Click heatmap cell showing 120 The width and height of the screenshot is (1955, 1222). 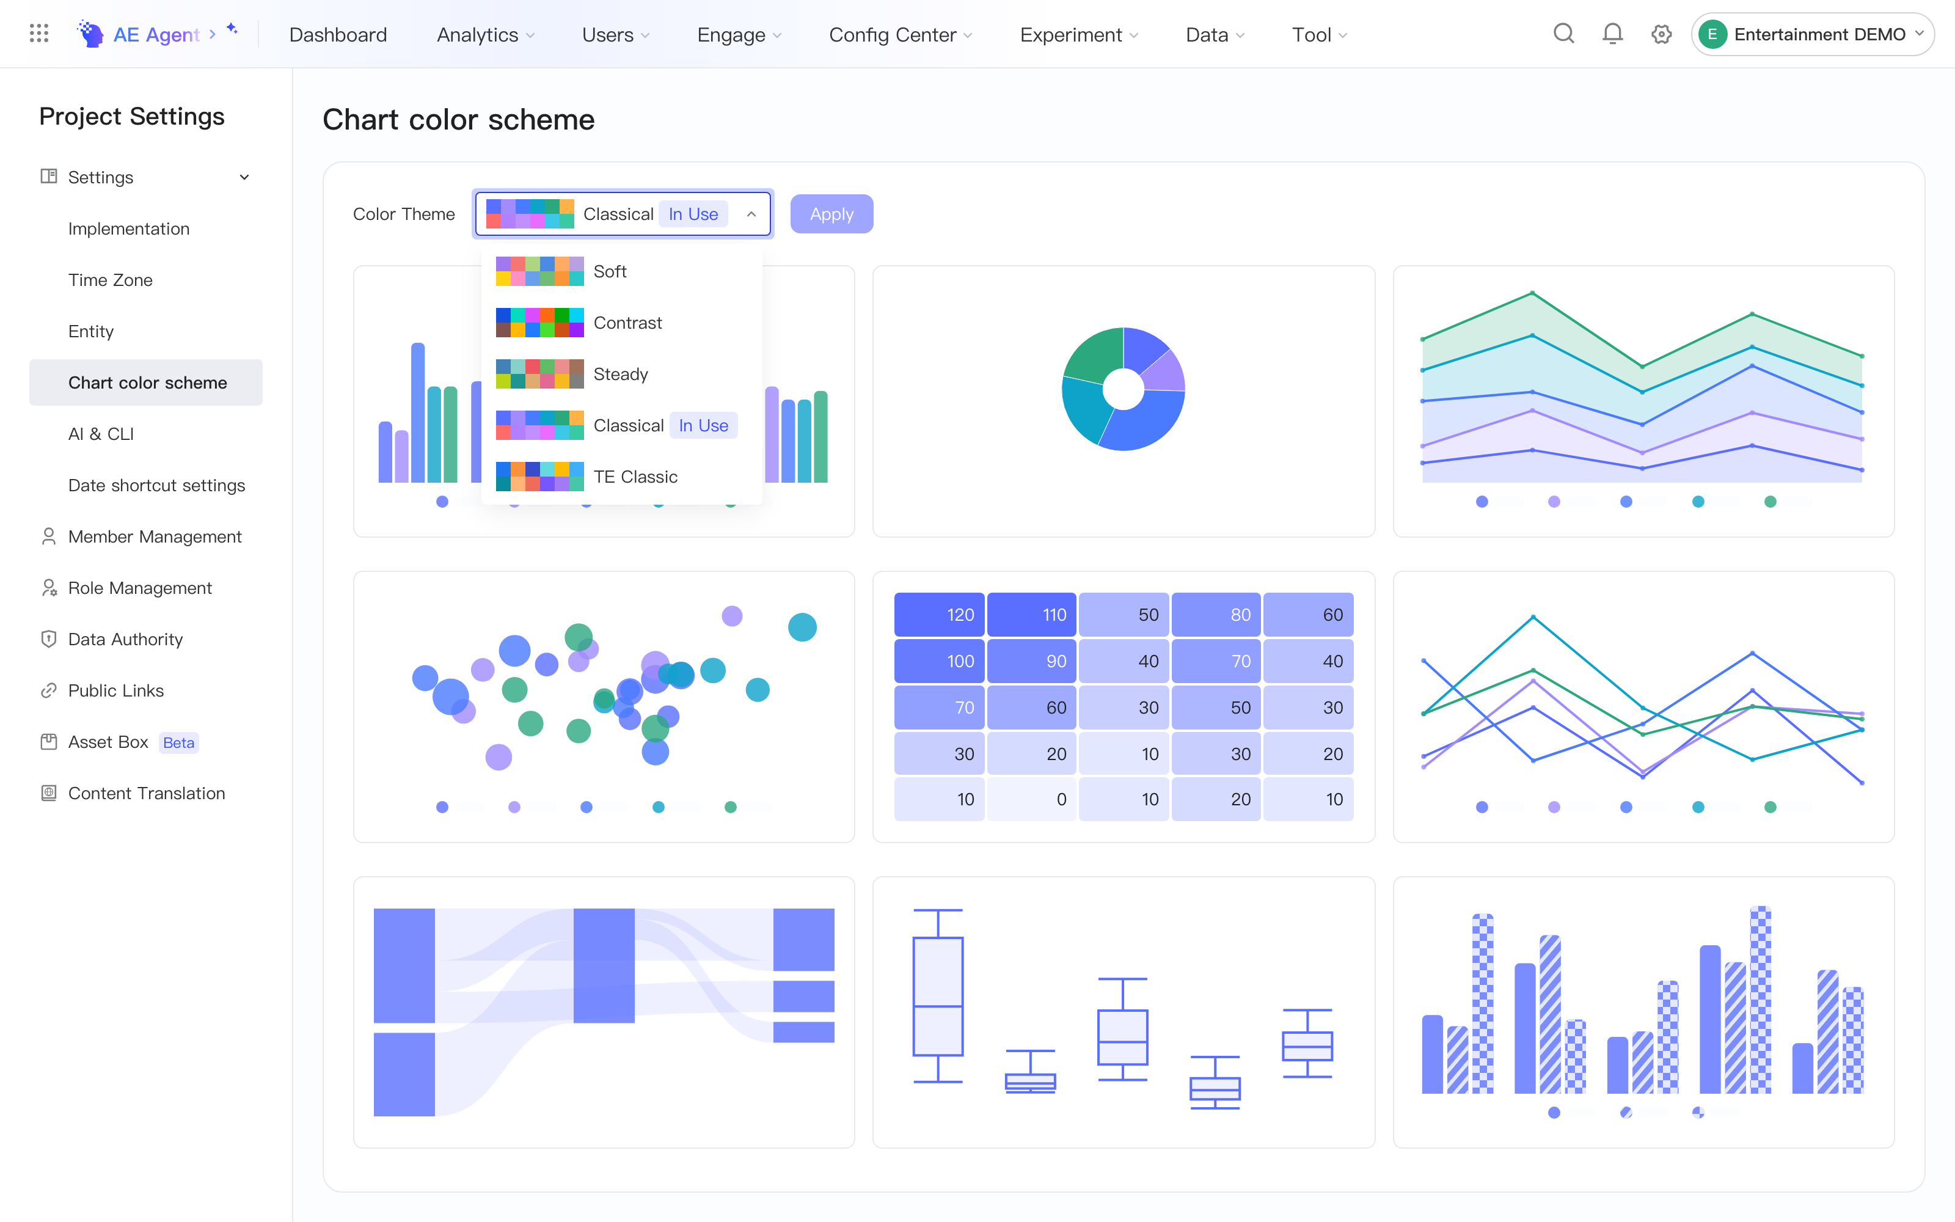939,614
